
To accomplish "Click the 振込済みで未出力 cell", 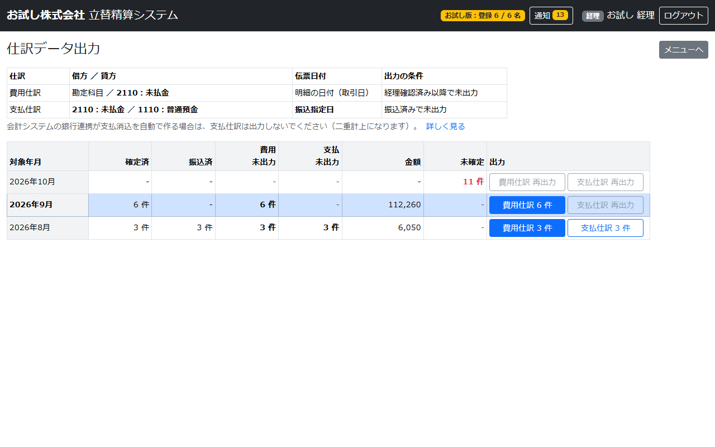I will click(x=444, y=110).
